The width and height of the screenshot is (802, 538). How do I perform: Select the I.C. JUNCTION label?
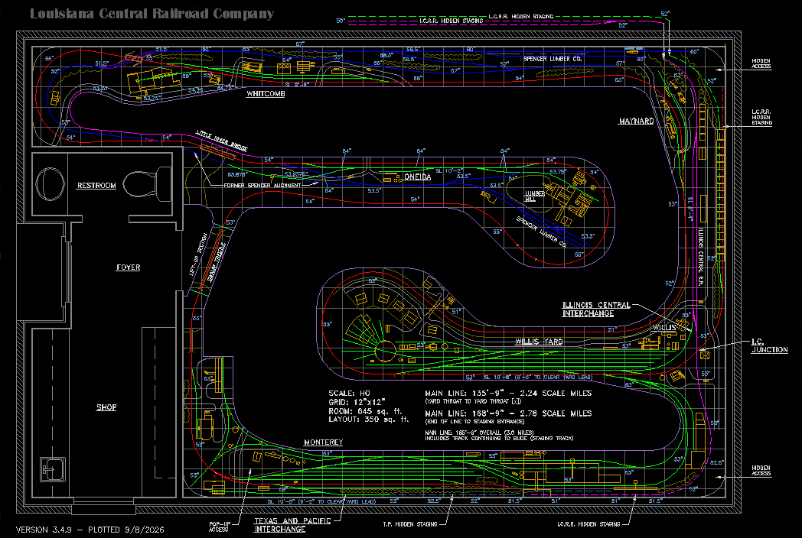pos(769,346)
